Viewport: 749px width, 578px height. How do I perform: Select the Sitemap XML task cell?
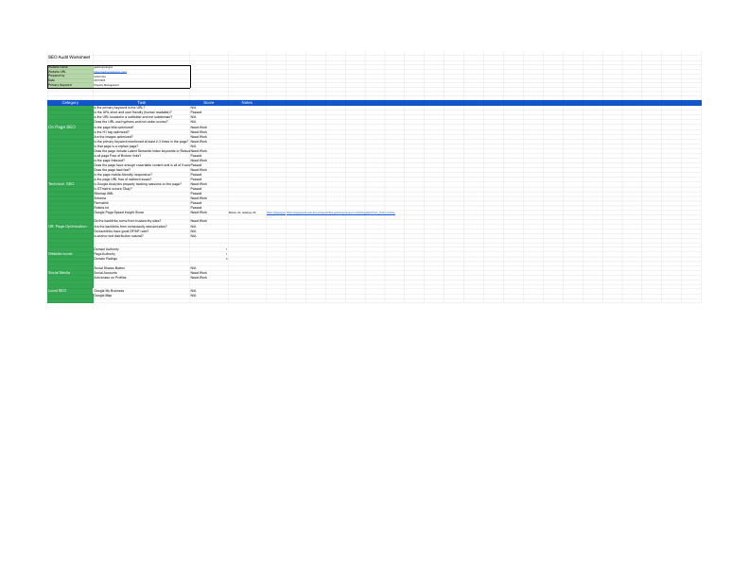point(142,194)
